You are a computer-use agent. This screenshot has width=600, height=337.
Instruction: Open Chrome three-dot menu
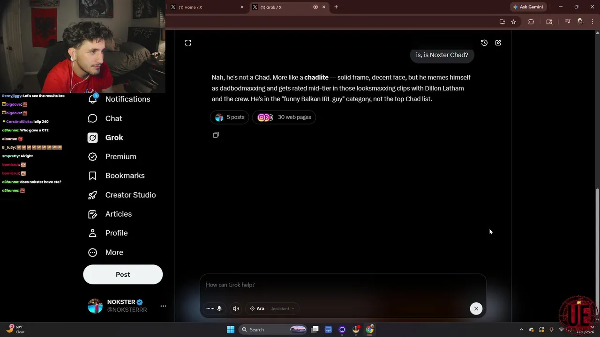click(x=592, y=22)
